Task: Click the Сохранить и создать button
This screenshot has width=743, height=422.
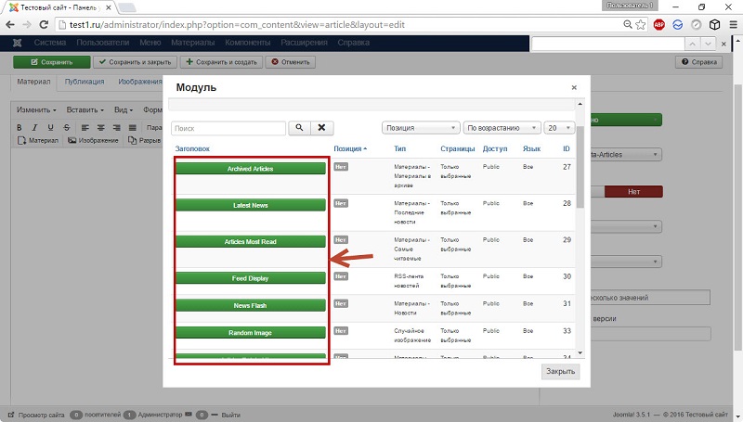Action: coord(221,62)
